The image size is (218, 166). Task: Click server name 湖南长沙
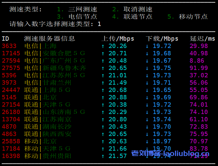(57, 127)
